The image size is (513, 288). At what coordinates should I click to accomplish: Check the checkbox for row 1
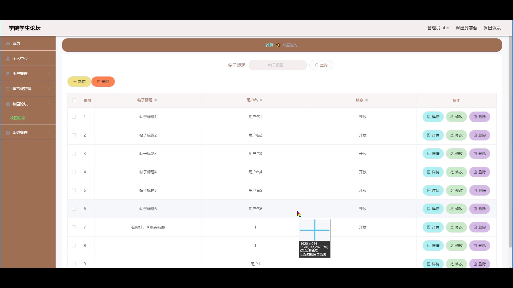pyautogui.click(x=74, y=117)
